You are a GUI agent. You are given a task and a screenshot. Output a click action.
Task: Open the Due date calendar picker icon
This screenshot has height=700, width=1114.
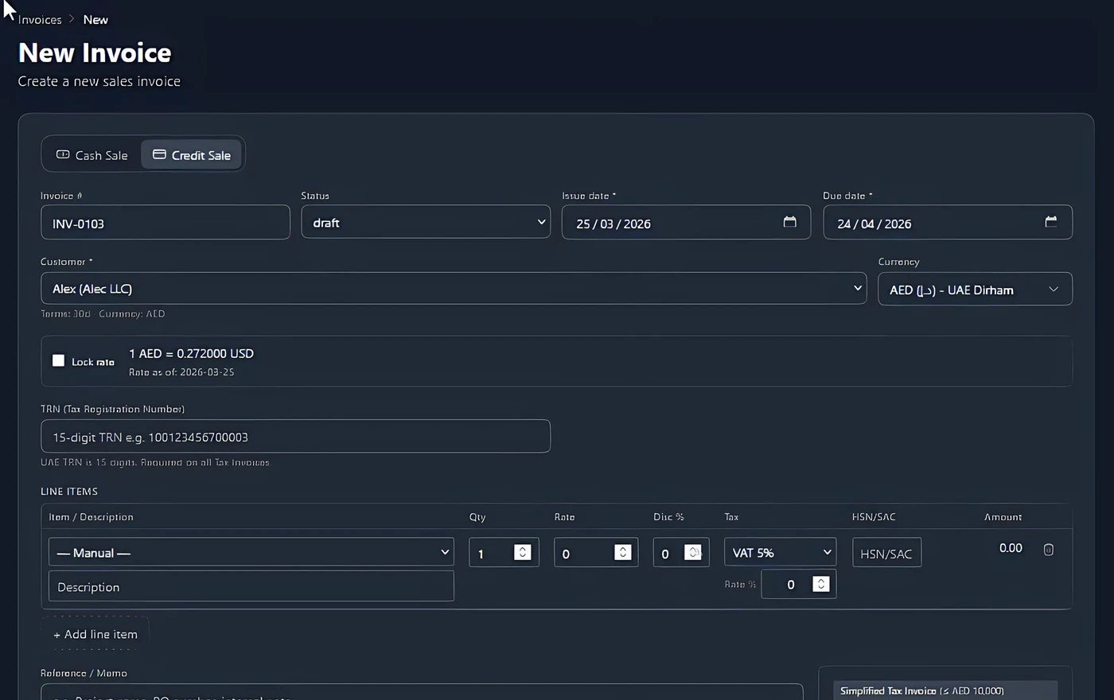[1050, 222]
